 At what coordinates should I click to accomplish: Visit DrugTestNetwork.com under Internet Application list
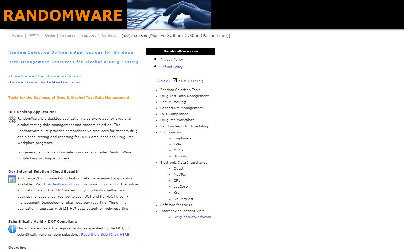pos(192,217)
